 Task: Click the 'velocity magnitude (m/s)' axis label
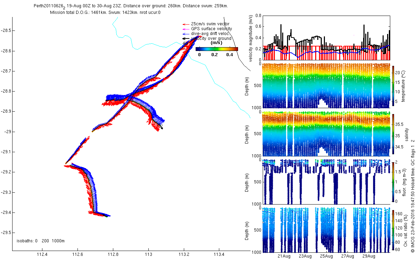(251, 38)
